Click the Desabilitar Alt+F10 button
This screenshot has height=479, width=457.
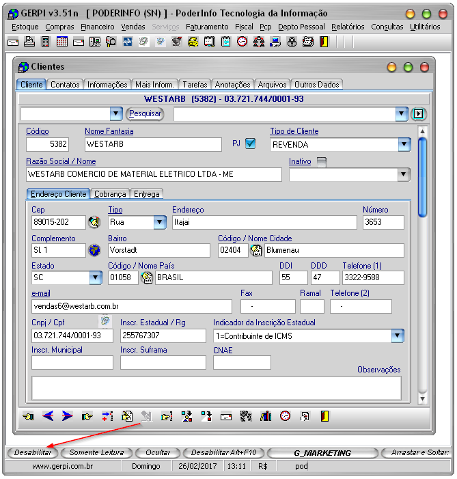[223, 452]
